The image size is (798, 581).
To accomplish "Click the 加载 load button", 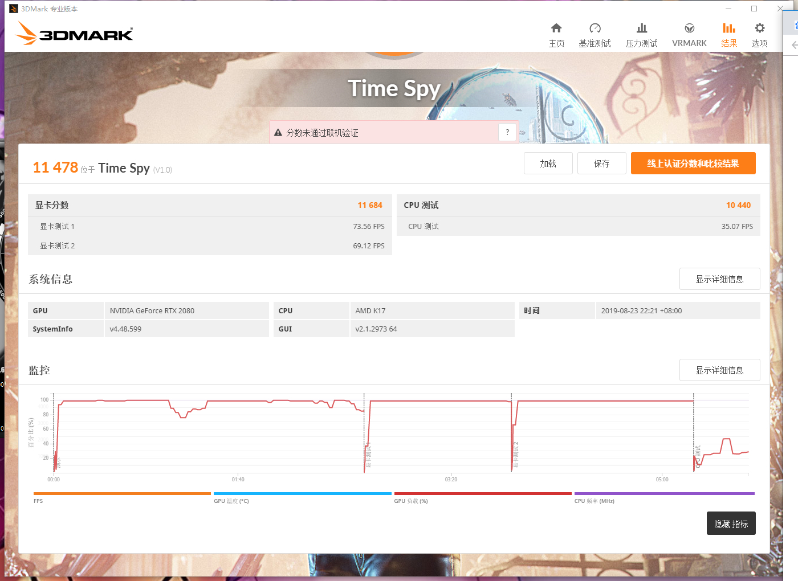I will coord(548,163).
